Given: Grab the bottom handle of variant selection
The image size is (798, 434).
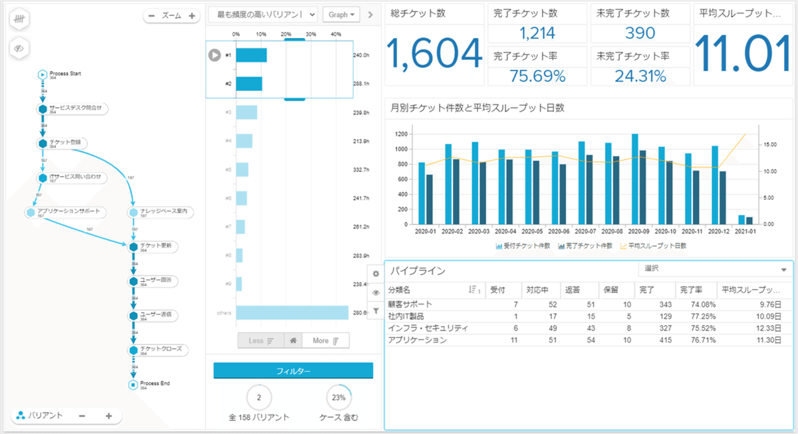Looking at the screenshot, I should click(x=295, y=99).
